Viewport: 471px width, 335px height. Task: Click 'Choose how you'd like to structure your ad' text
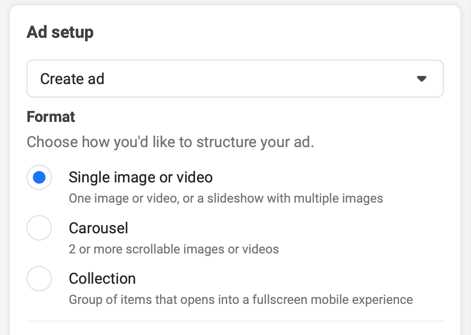(x=170, y=142)
